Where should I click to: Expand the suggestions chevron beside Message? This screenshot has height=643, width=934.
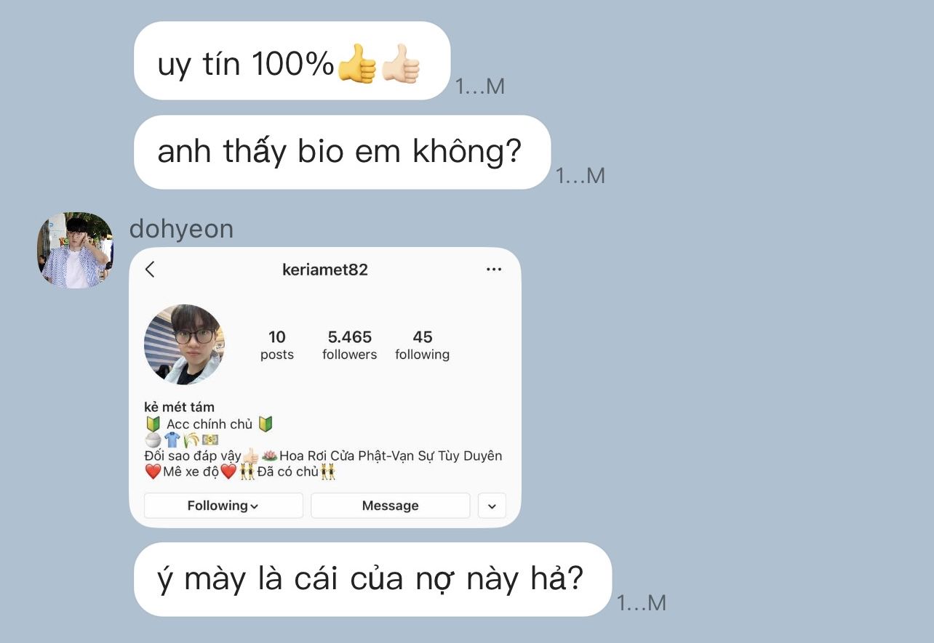[492, 506]
